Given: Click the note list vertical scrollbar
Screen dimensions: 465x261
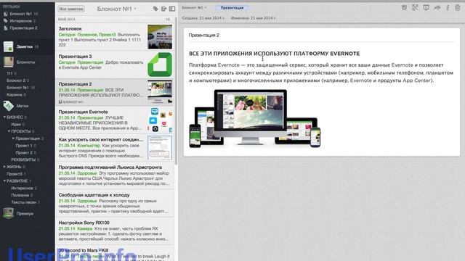Looking at the screenshot, I should pyautogui.click(x=177, y=90).
